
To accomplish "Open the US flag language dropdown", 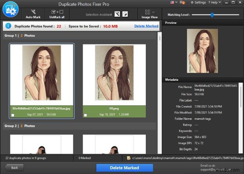I will (x=173, y=2).
